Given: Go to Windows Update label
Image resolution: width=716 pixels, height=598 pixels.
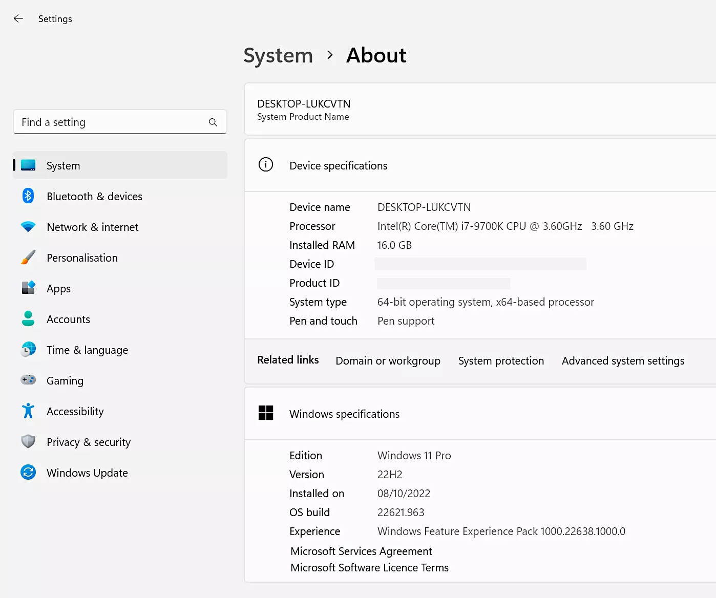Looking at the screenshot, I should click(88, 473).
